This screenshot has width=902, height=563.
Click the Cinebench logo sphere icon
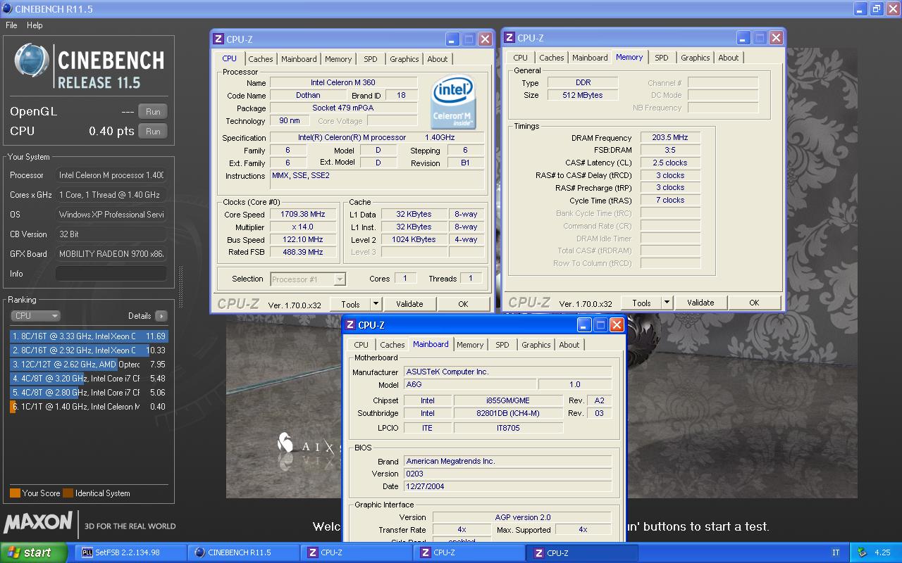tap(32, 61)
